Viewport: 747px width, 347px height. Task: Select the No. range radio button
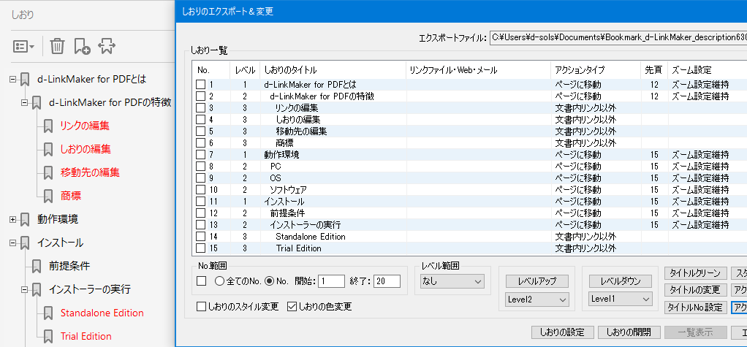269,281
